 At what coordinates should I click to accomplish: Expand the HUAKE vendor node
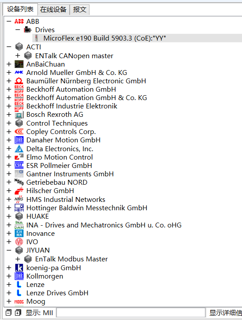coord(9,216)
